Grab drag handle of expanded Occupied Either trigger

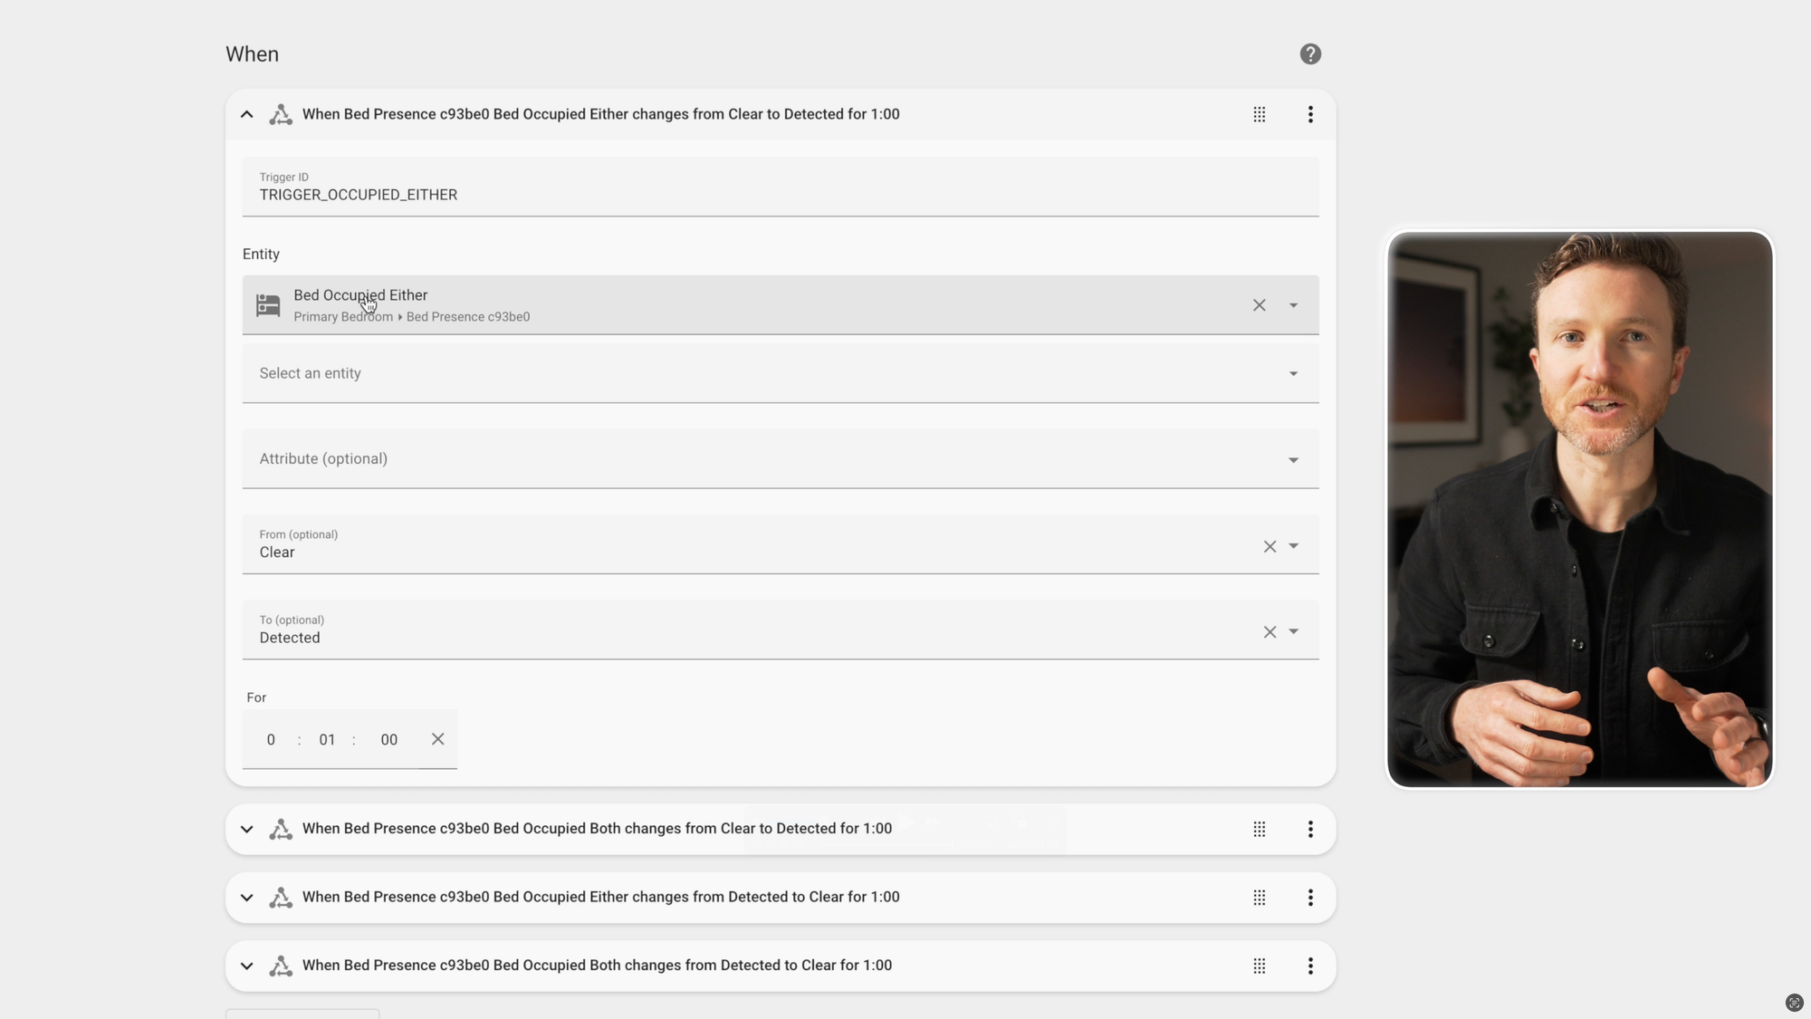(1259, 115)
